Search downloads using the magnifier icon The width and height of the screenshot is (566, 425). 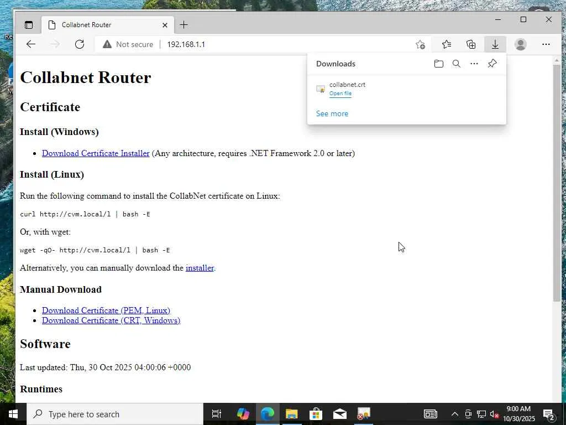coord(456,64)
